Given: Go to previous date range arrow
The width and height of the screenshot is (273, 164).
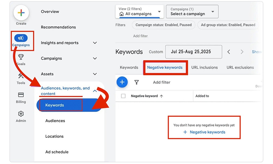Looking at the screenshot, I should pyautogui.click(x=229, y=52).
